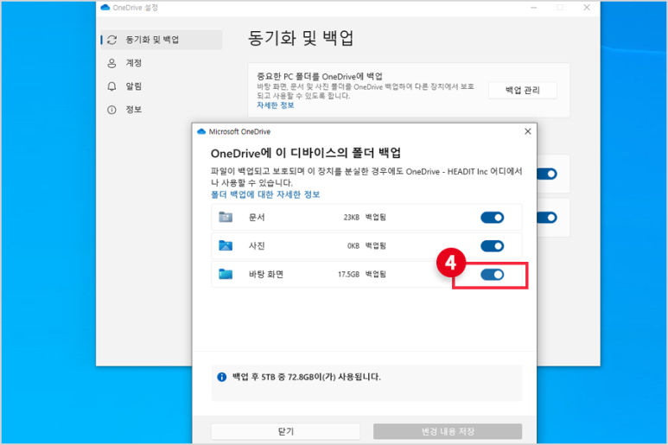
Task: Toggle the upper switch in the settings window
Action: tap(547, 174)
